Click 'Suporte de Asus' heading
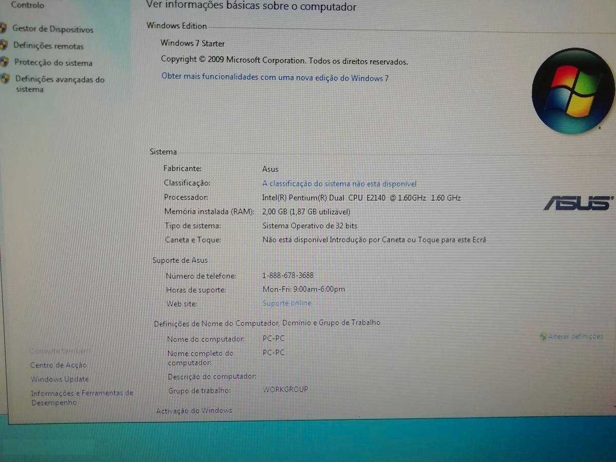616x462 pixels. click(180, 260)
